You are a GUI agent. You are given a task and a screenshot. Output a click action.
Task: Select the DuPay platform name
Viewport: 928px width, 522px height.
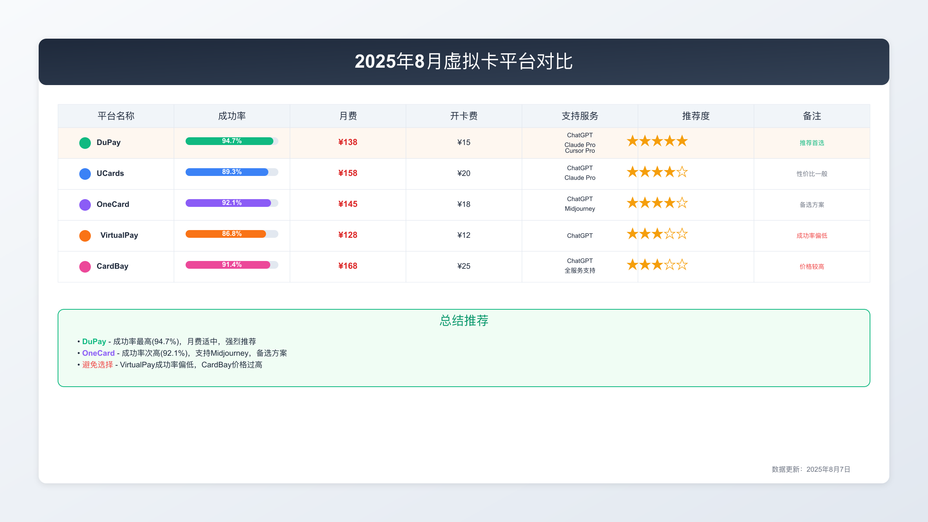click(109, 142)
